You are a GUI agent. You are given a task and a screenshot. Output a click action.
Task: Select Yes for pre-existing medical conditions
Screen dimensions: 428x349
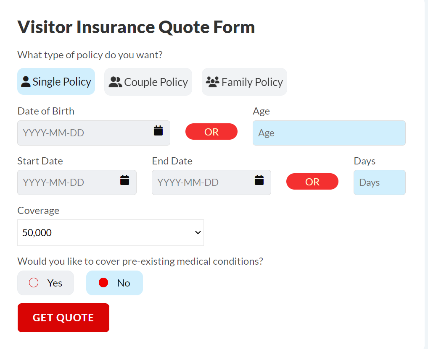(x=34, y=283)
